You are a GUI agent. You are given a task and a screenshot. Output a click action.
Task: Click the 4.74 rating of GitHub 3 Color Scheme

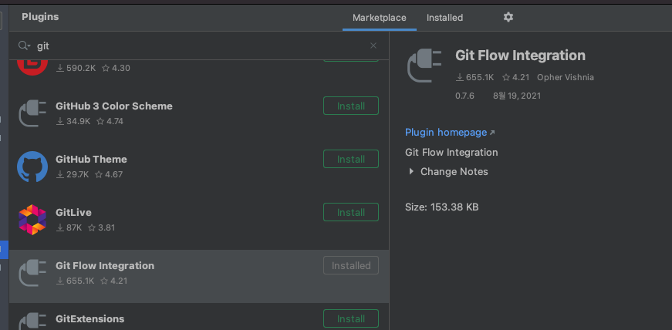(110, 121)
